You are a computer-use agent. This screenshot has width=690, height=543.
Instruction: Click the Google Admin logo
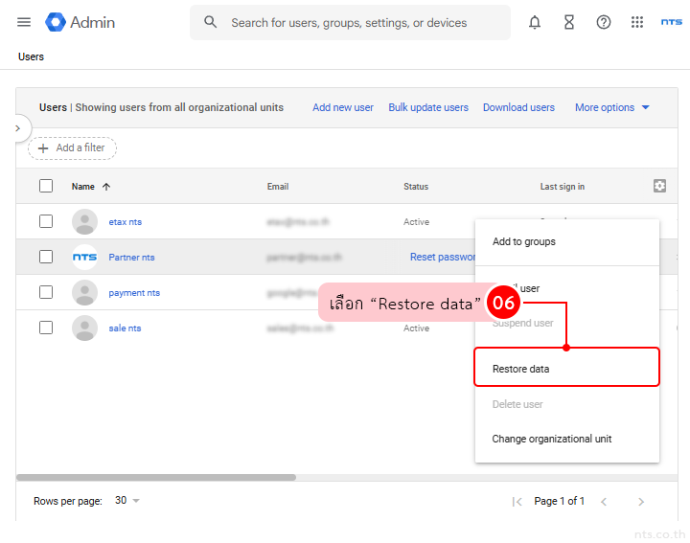pyautogui.click(x=80, y=22)
